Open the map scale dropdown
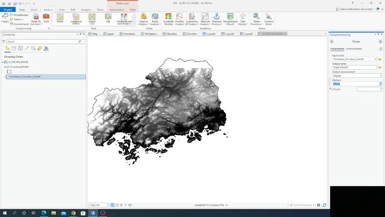 (x=107, y=205)
